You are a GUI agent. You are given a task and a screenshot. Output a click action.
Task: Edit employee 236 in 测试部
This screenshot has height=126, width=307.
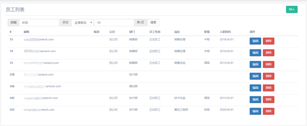click(x=255, y=88)
